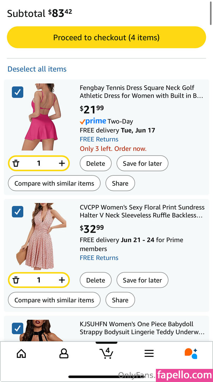Share the CVCPP Floral Sundress
This screenshot has height=382, width=213.
(x=120, y=300)
